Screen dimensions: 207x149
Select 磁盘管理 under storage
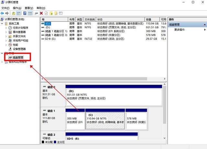pos(18,57)
